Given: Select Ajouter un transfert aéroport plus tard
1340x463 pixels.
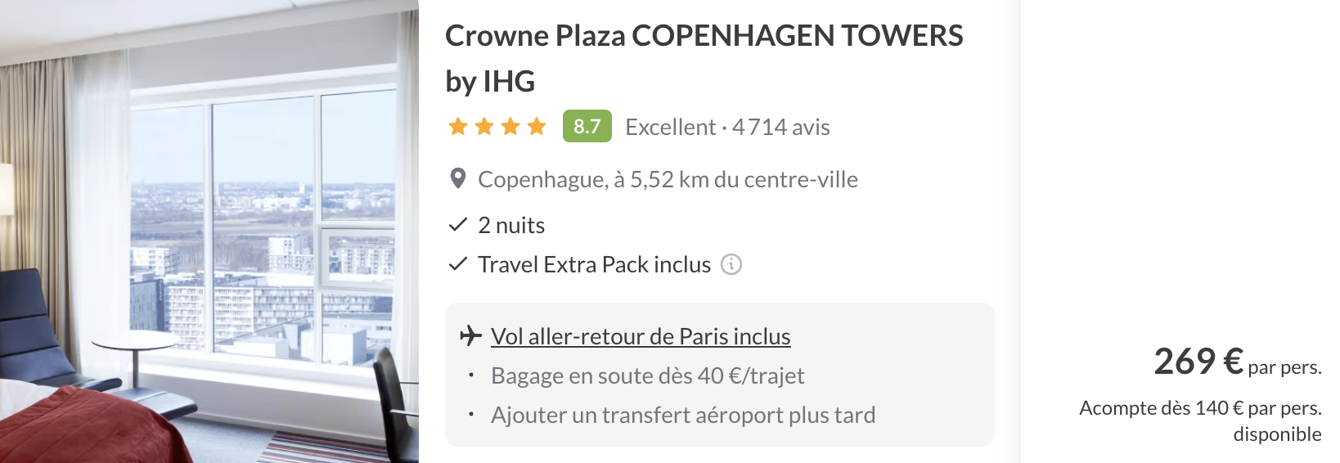Looking at the screenshot, I should click(682, 415).
